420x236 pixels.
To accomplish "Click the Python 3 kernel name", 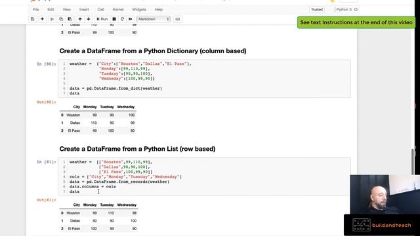I will tap(344, 9).
